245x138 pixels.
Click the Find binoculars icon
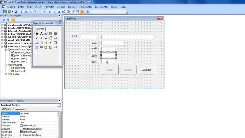[x=35, y=12]
